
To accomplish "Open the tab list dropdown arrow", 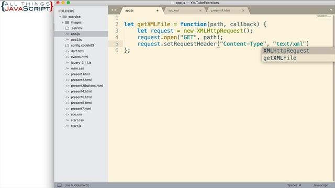I will (x=331, y=10).
